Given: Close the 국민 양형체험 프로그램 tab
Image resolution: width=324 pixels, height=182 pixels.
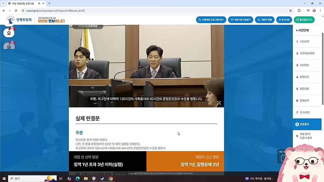Looking at the screenshot, I should pyautogui.click(x=43, y=4).
